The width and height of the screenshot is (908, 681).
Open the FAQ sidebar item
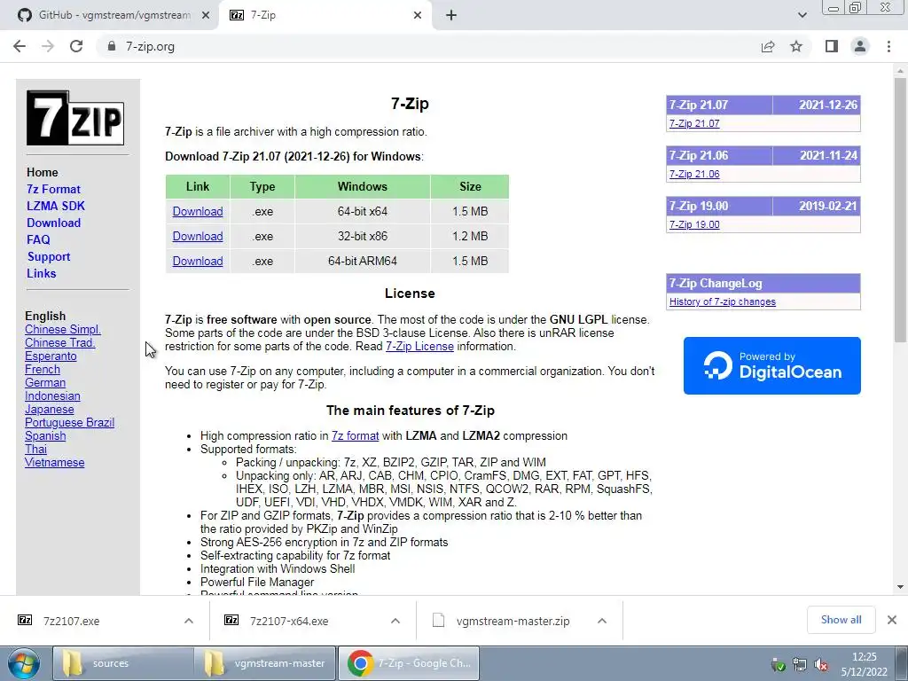(x=38, y=239)
